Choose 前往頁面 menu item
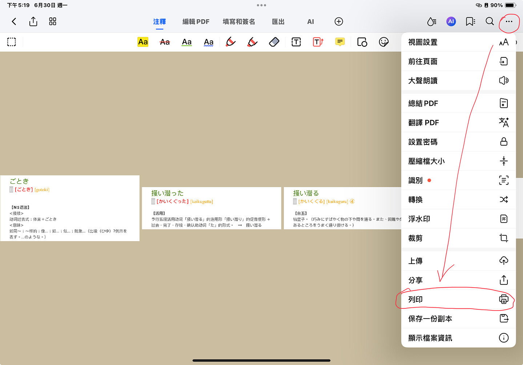This screenshot has height=365, width=523. [458, 61]
